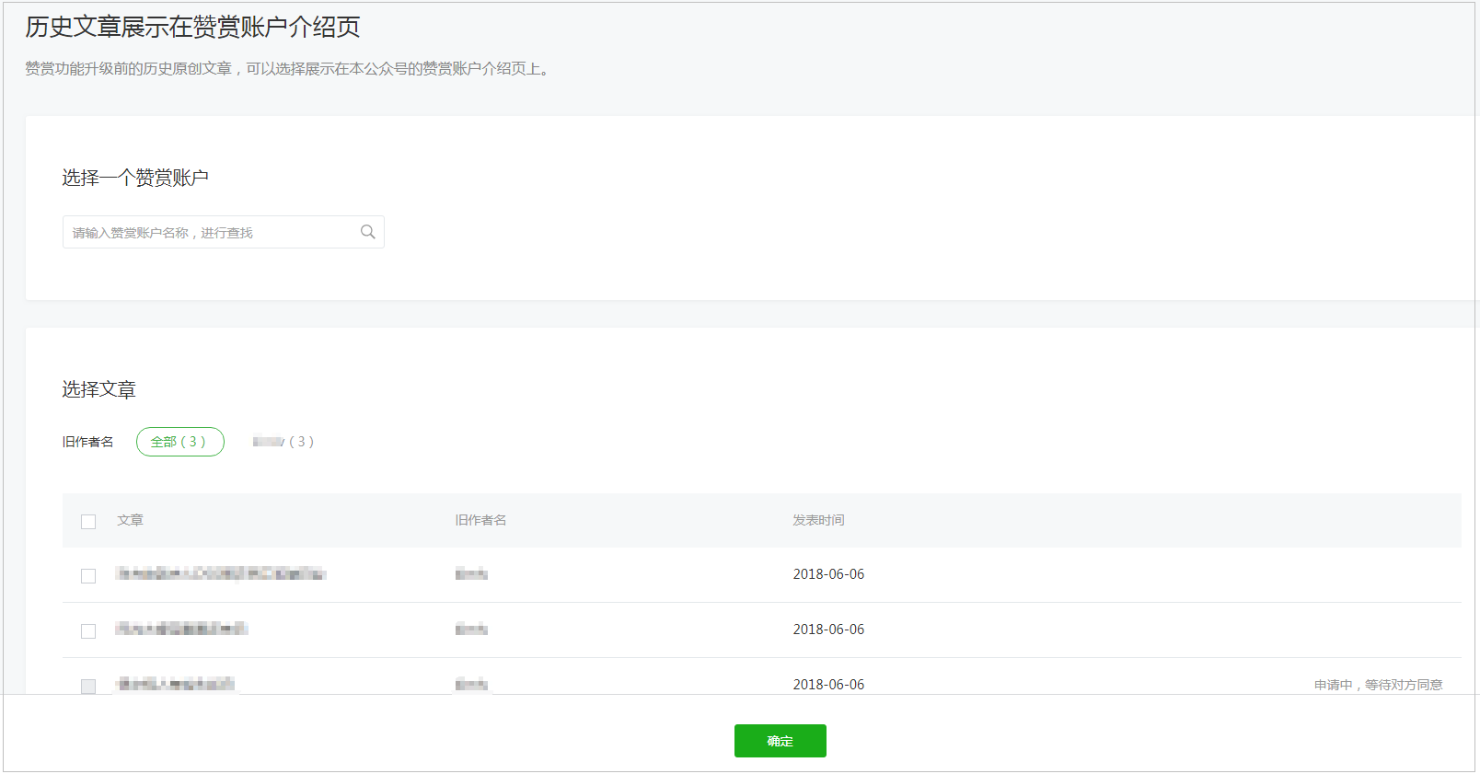Click the first row's old author name
1480x774 pixels.
pyautogui.click(x=471, y=574)
